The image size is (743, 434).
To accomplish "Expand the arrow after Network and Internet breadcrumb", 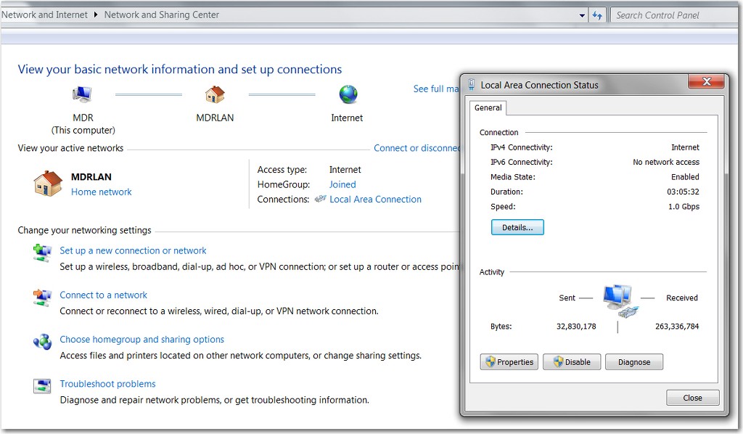I will coord(96,15).
